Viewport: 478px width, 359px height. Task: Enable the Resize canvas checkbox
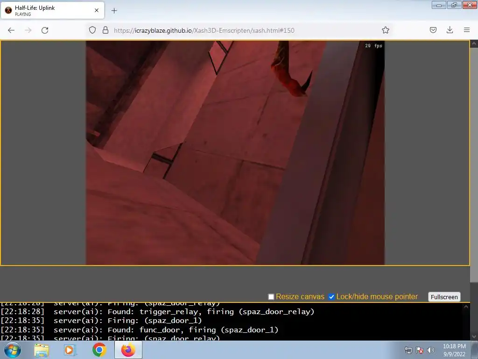point(271,297)
